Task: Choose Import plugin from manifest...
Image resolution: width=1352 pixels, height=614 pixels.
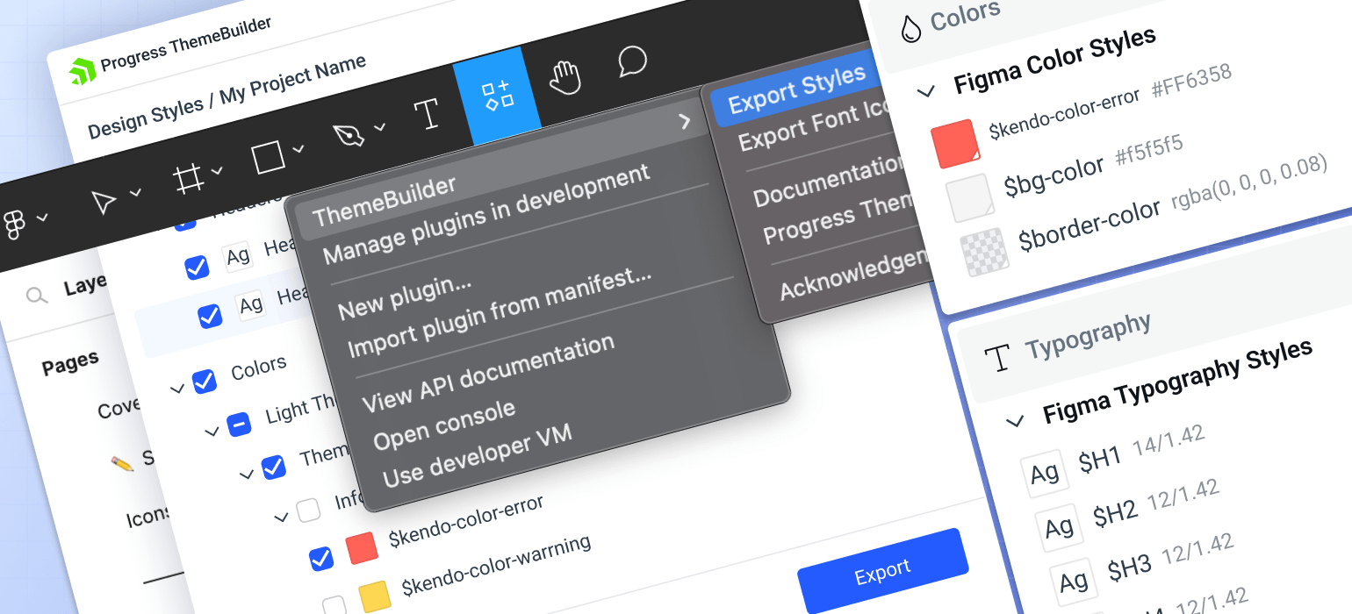Action: click(500, 313)
